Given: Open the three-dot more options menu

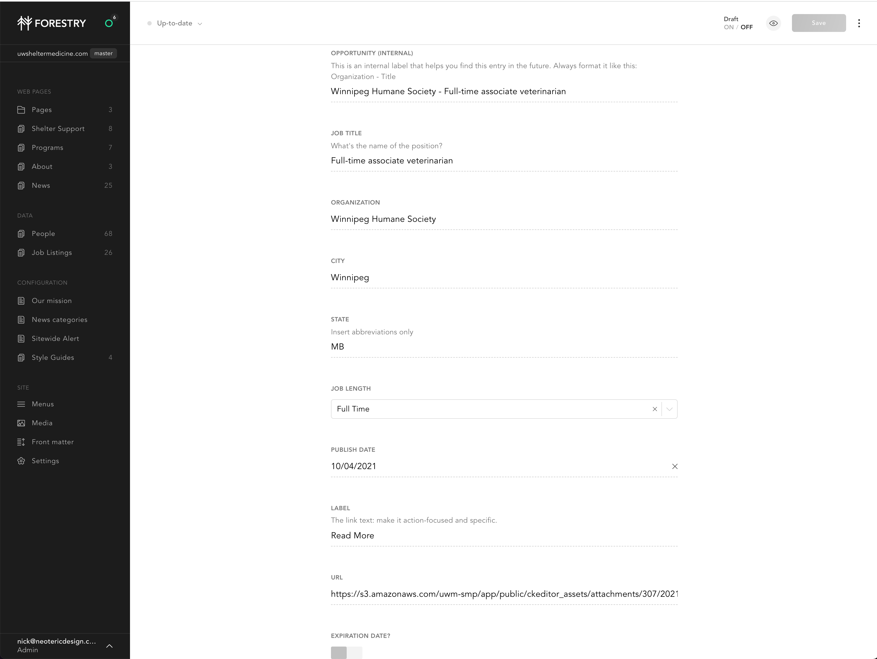Looking at the screenshot, I should (x=859, y=23).
